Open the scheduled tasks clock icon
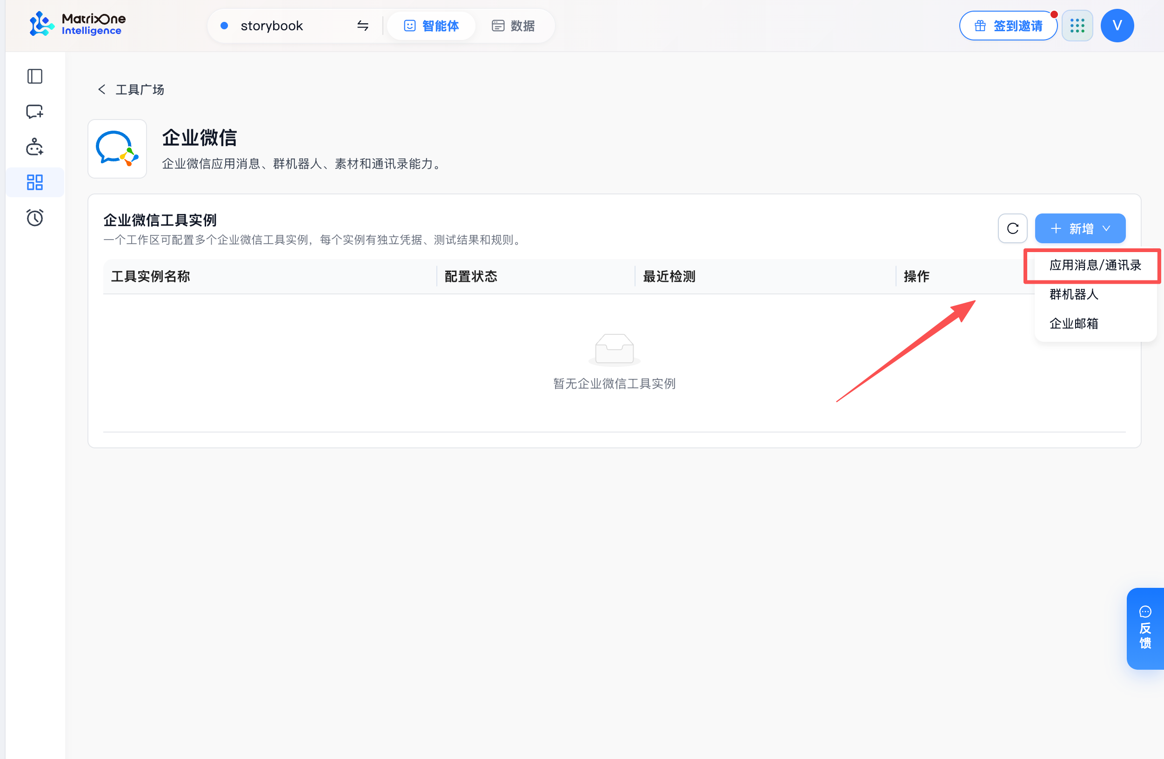This screenshot has width=1164, height=759. click(x=35, y=218)
